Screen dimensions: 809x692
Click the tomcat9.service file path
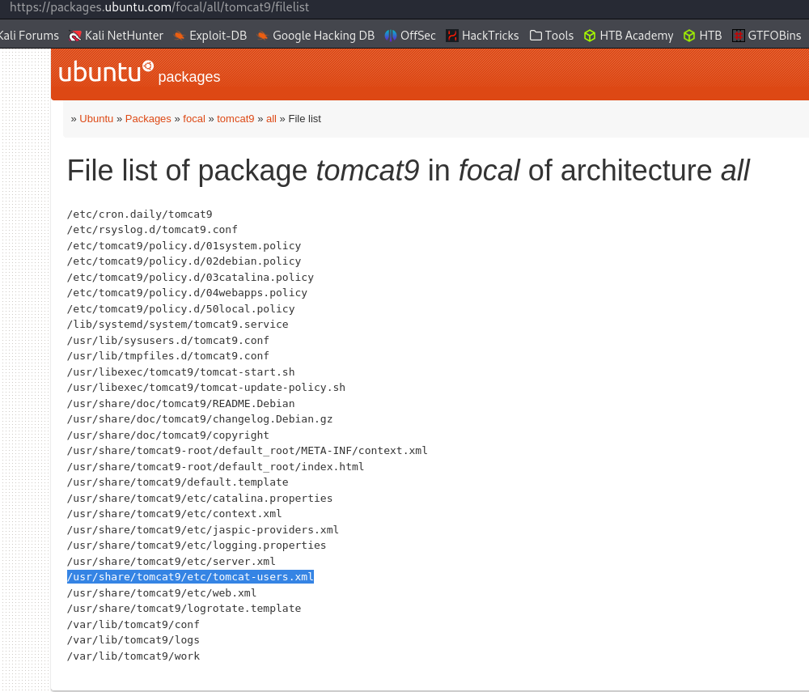click(178, 324)
